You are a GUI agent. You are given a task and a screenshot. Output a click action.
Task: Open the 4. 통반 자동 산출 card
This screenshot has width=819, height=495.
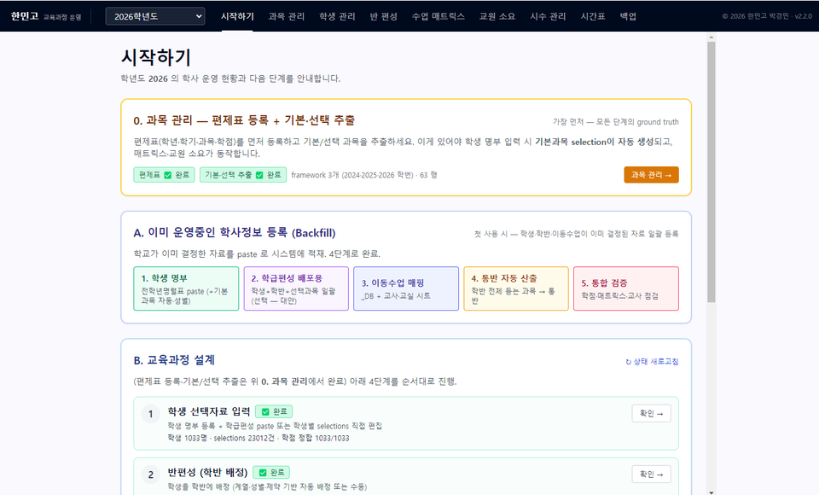click(516, 288)
